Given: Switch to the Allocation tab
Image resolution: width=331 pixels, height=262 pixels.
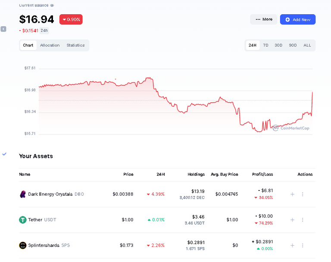Looking at the screenshot, I should point(50,45).
